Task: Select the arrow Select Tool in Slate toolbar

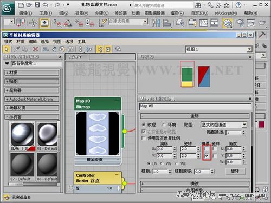Action: coord(7,49)
